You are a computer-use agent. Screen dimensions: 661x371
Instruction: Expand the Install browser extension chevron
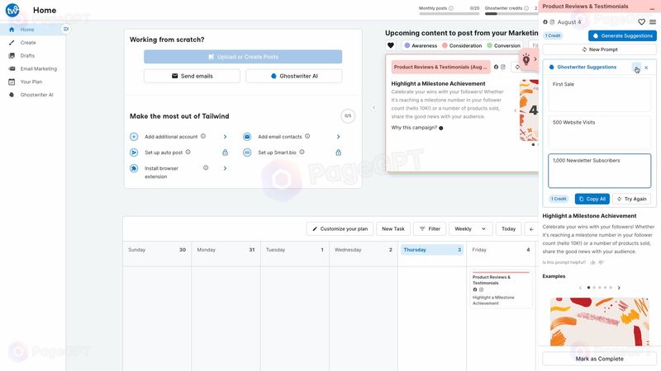pos(225,168)
